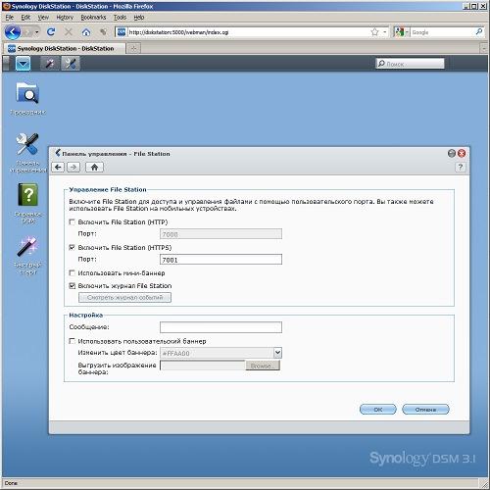The height and width of the screenshot is (490, 490).
Task: Open the DSM main menu dropdown button
Action: (24, 64)
